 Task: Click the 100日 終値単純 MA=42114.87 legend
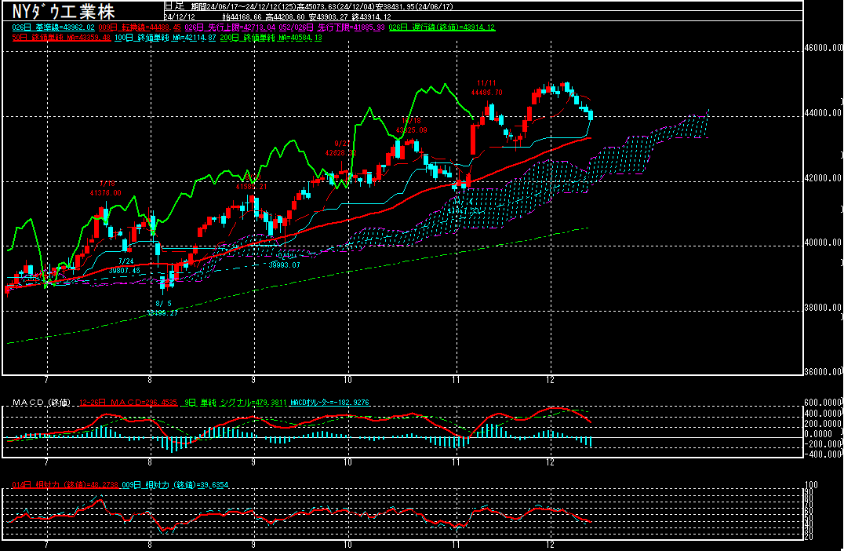tap(166, 38)
